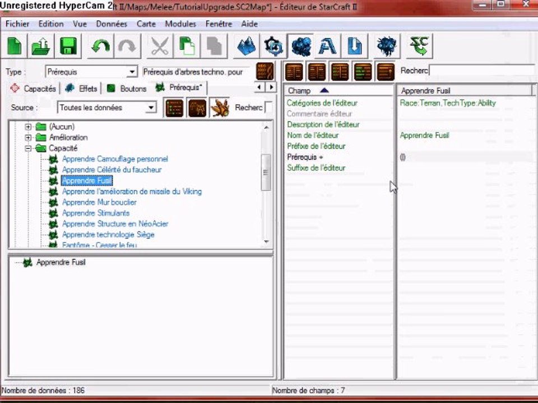Click the Apprendre Fusil column header
This screenshot has height=403, width=538.
[x=465, y=91]
